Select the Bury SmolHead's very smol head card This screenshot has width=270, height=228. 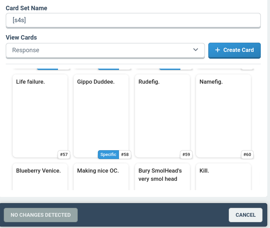coord(162,177)
